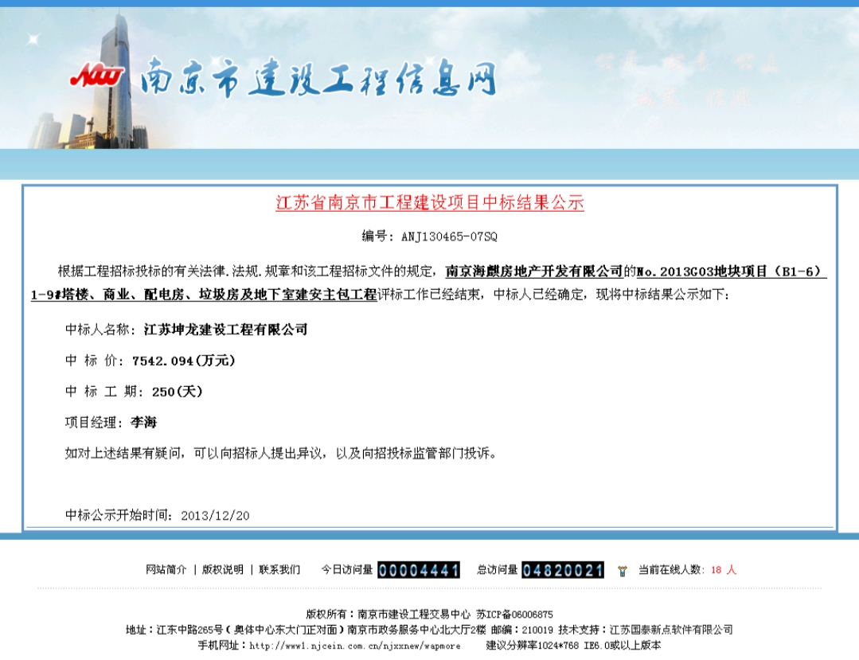This screenshot has width=859, height=660.
Task: Click the 南京市建设工程信息网 banner title
Action: tap(318, 78)
